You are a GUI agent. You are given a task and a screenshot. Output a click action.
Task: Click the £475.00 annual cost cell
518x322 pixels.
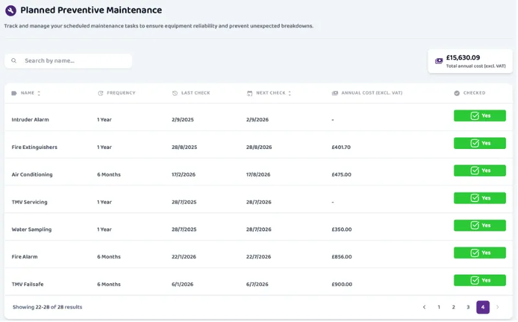pos(342,174)
